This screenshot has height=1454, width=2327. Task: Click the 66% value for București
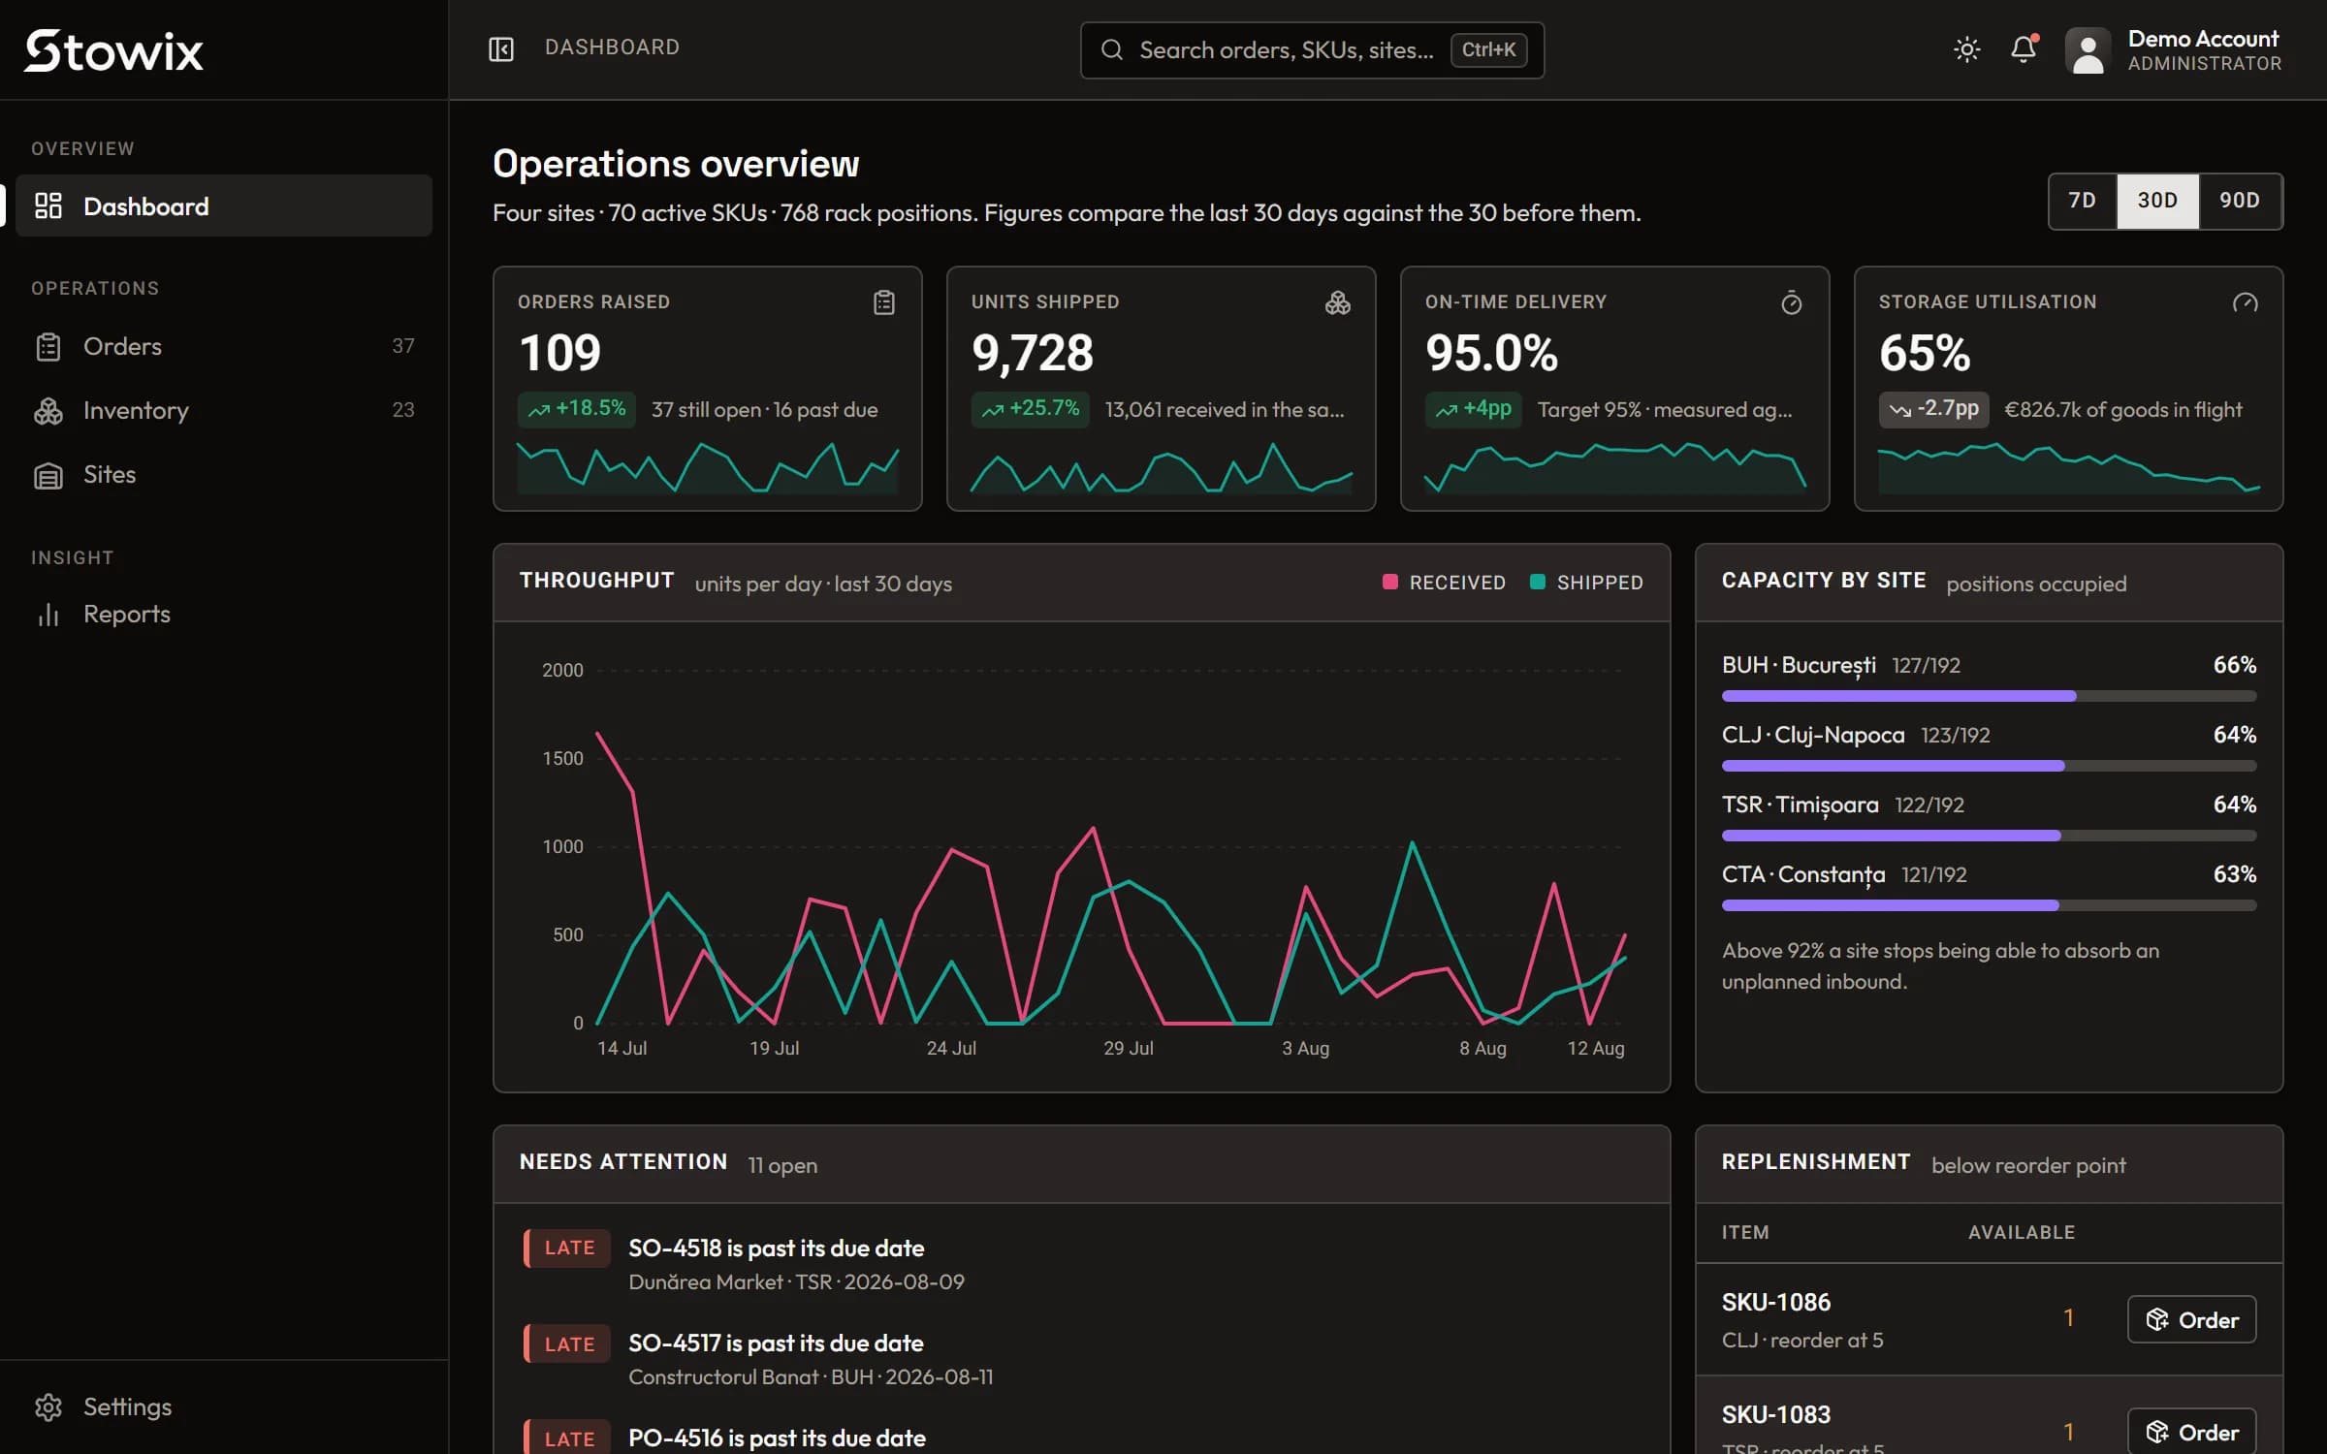[x=2234, y=665]
